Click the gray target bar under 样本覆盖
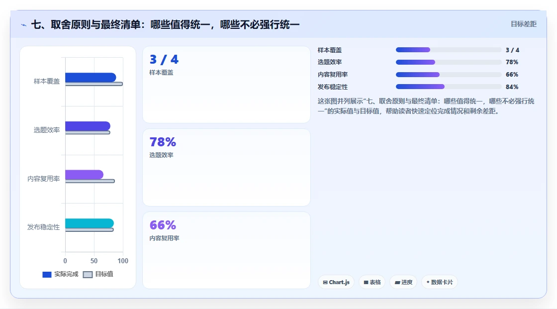This screenshot has width=557, height=309. [94, 84]
